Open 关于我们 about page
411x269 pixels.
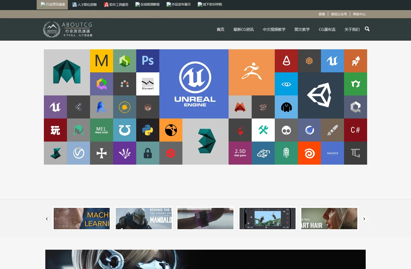tap(352, 29)
